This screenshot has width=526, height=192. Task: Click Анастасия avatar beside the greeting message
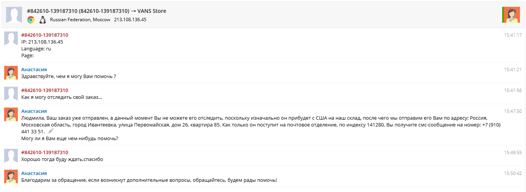point(11,73)
